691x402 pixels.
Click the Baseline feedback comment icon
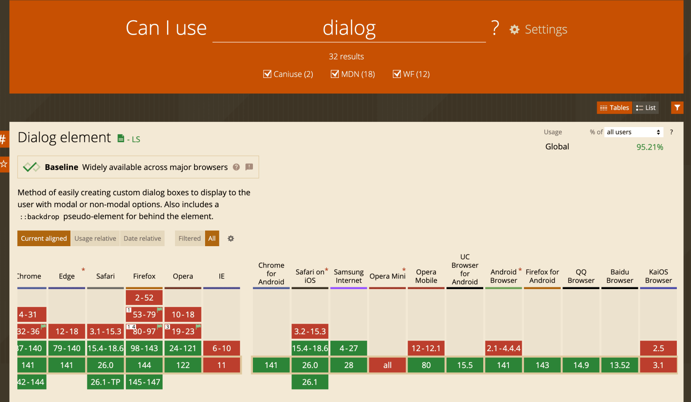249,167
